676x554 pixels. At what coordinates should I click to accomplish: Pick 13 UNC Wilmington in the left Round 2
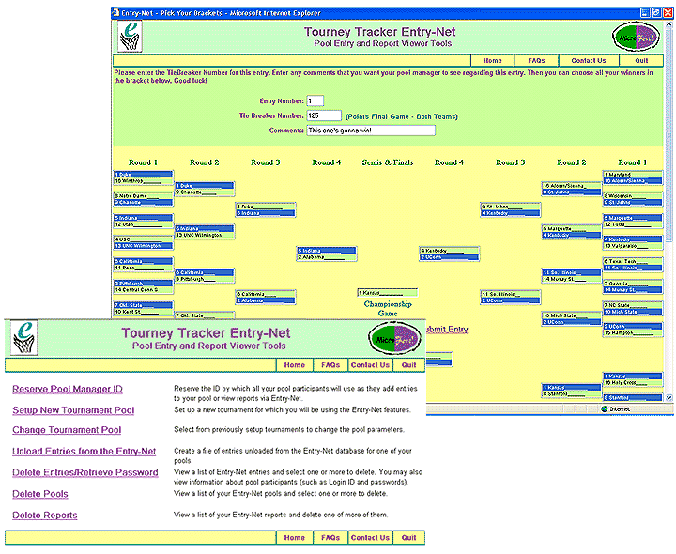pos(205,235)
